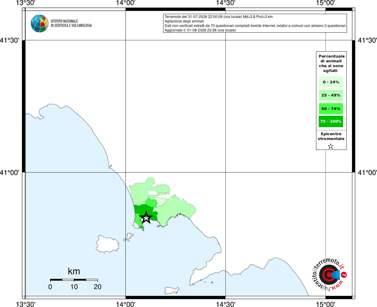The image size is (377, 307).
Task: Click the 'Istituto Nazionale di Geofisica e Vulcanologia' text
Action: point(71,23)
